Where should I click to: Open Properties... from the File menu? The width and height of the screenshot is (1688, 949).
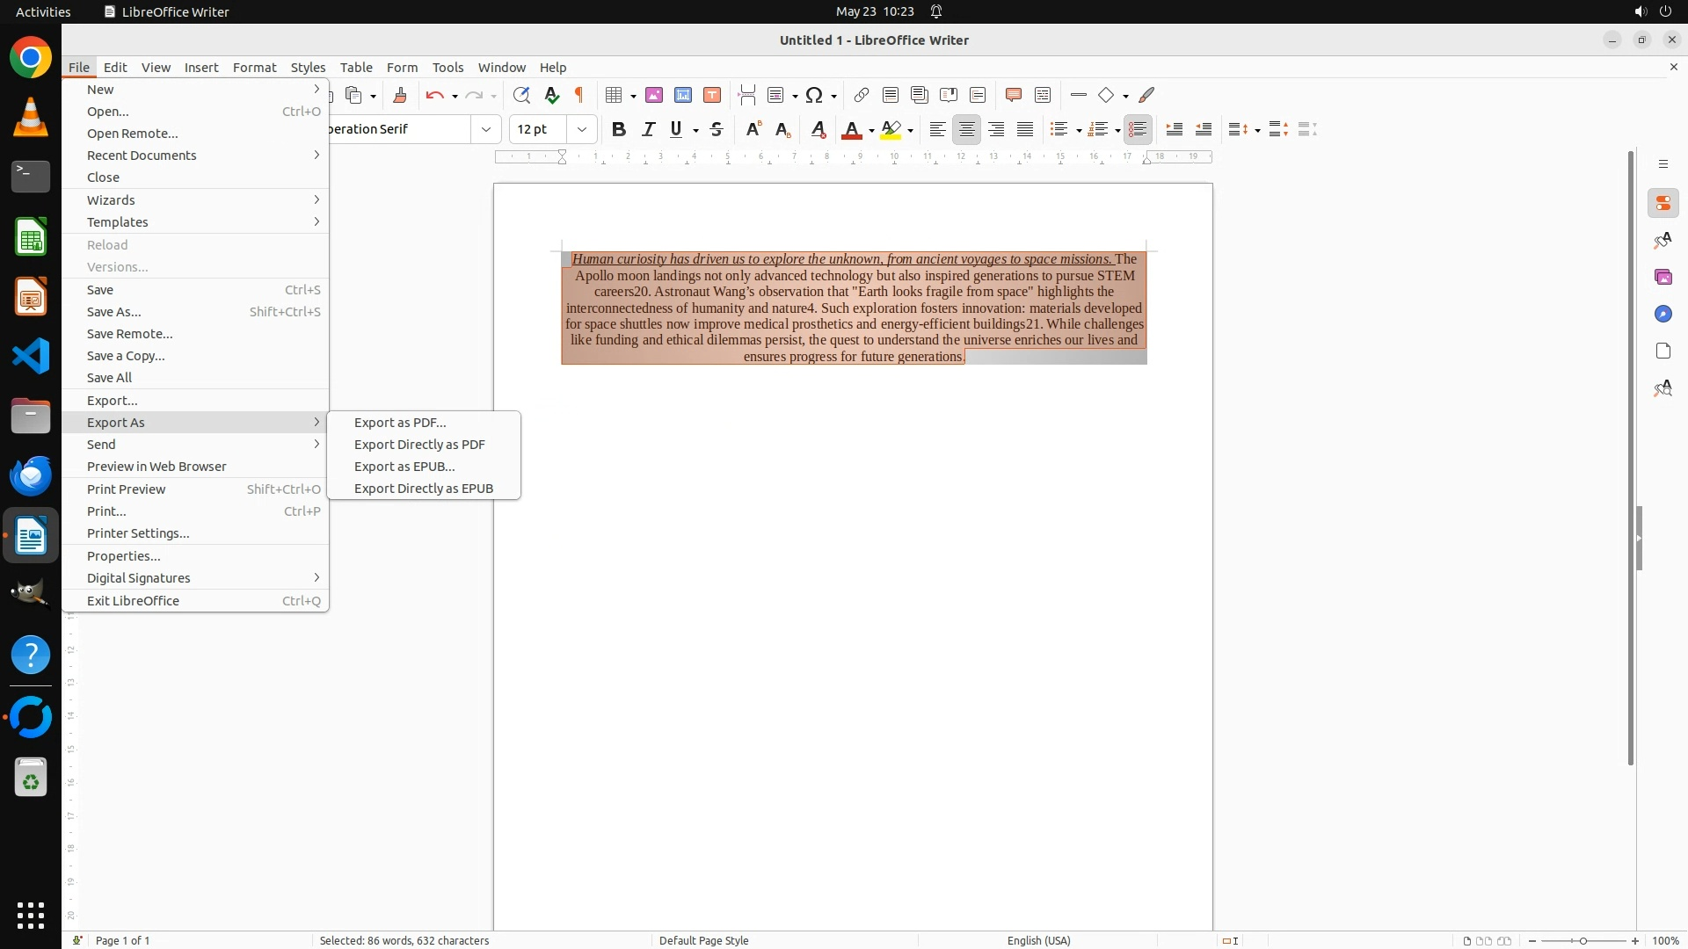123,556
